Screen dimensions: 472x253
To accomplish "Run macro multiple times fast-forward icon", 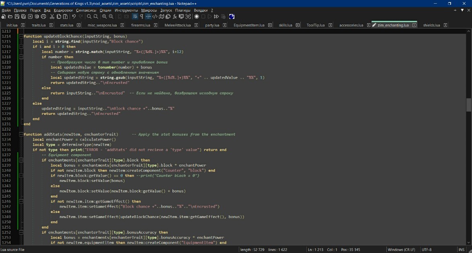I will pyautogui.click(x=216, y=16).
